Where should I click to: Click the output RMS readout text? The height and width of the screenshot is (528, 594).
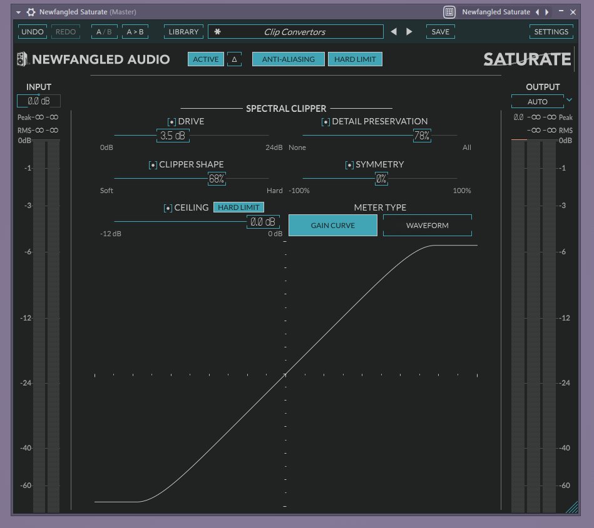pos(550,130)
